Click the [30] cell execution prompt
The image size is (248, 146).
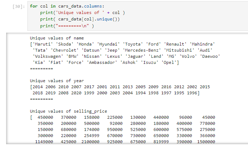coord(19,6)
